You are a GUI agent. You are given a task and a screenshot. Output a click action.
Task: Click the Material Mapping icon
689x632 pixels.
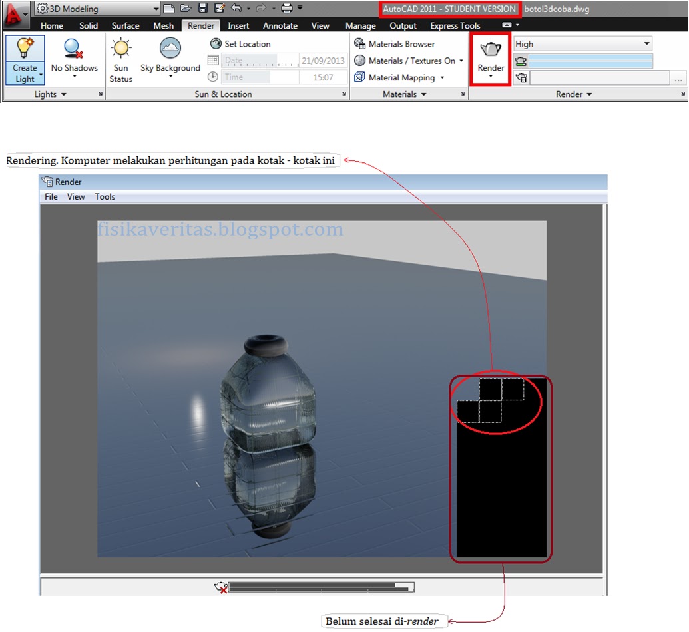[x=361, y=77]
